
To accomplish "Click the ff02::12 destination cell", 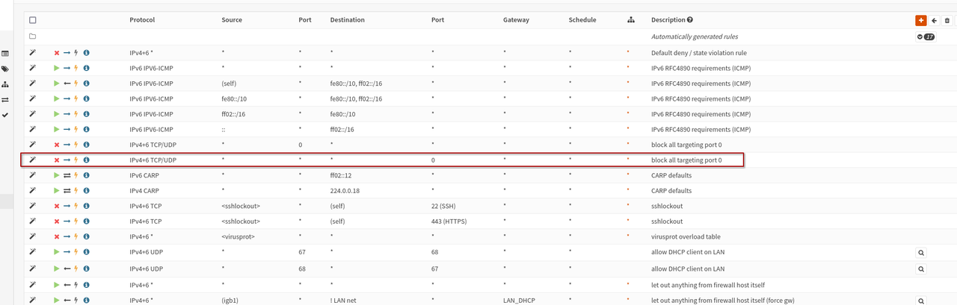I will point(340,176).
